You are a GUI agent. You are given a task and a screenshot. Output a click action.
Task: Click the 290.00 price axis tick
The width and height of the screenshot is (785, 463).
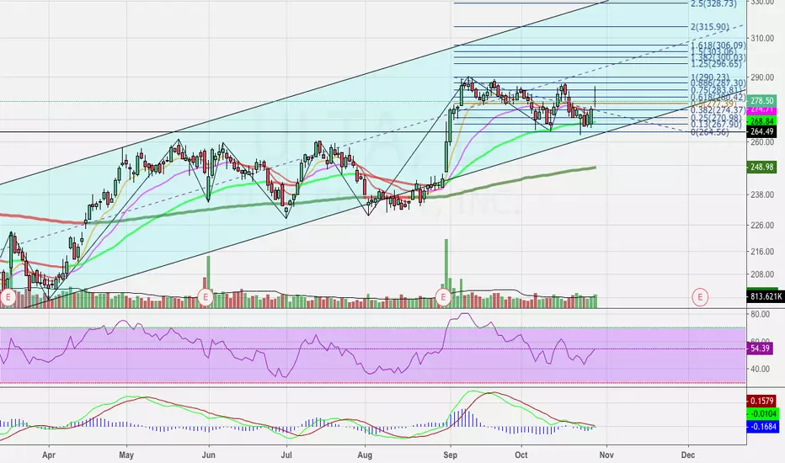(761, 77)
